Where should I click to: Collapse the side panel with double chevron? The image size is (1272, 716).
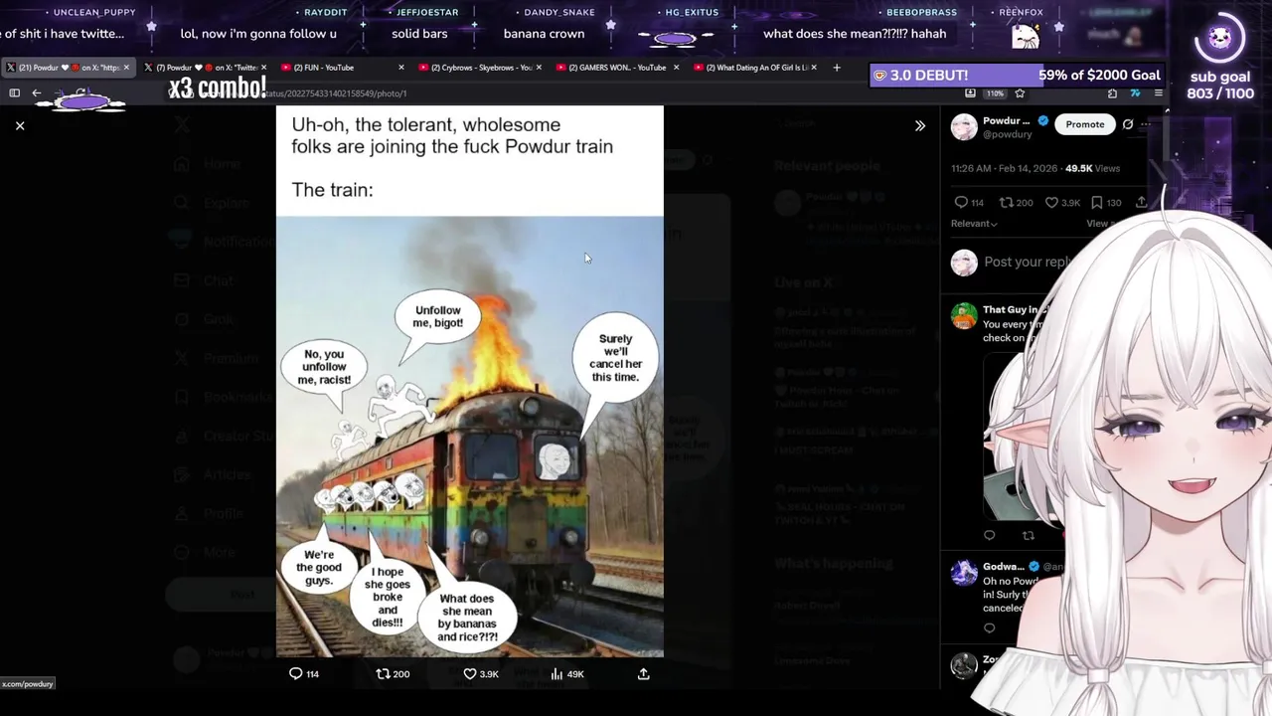pyautogui.click(x=919, y=126)
